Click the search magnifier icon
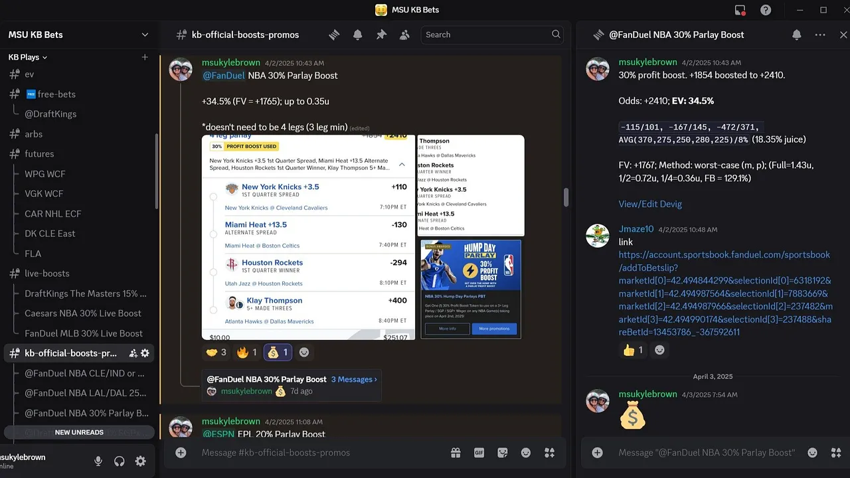 click(x=556, y=35)
